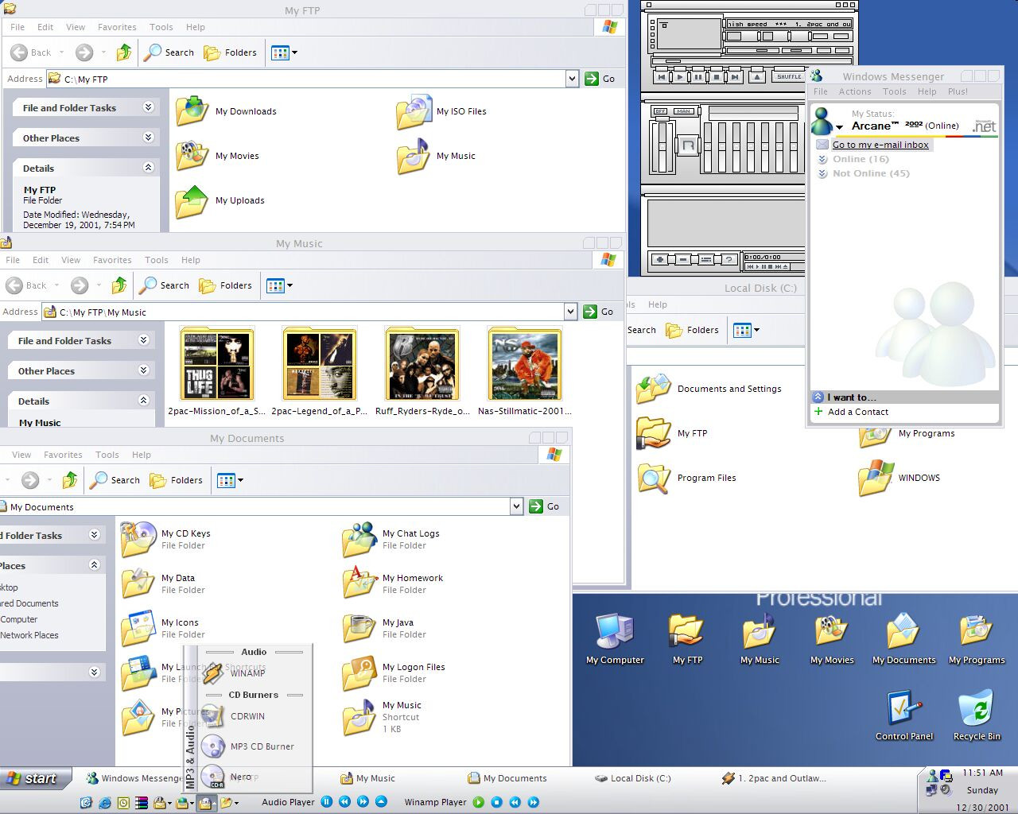Open the File menu in My FTP window
The width and height of the screenshot is (1018, 814).
pyautogui.click(x=17, y=27)
